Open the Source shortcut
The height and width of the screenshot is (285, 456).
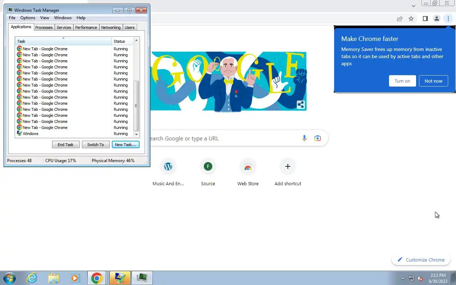208,172
